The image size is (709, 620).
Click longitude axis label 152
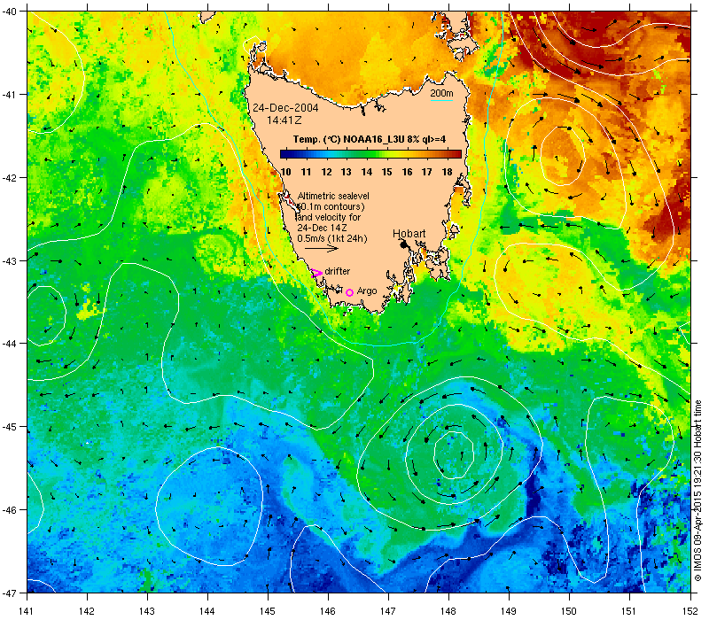click(690, 611)
